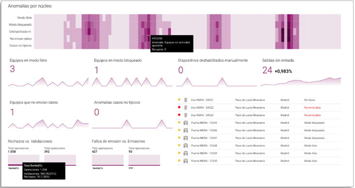
Task: Click the 392 operations bar in Rechazos vs. Validaciones
Action: pyautogui.click(x=60, y=160)
